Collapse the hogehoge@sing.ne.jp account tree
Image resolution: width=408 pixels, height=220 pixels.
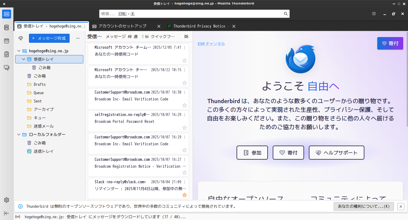click(19, 51)
